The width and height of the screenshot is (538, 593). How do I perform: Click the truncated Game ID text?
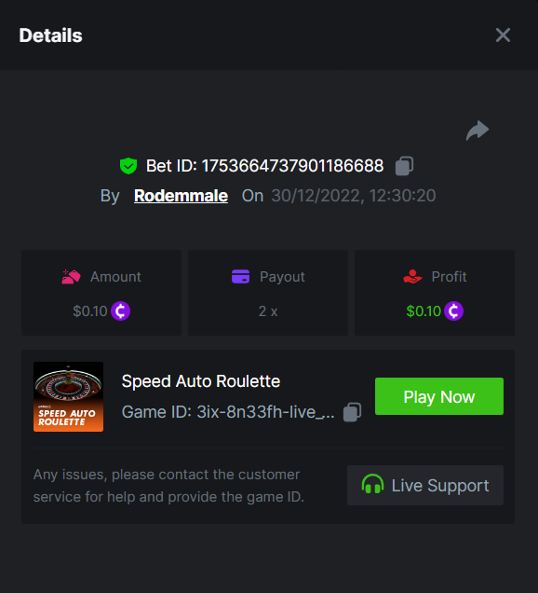[x=228, y=412]
